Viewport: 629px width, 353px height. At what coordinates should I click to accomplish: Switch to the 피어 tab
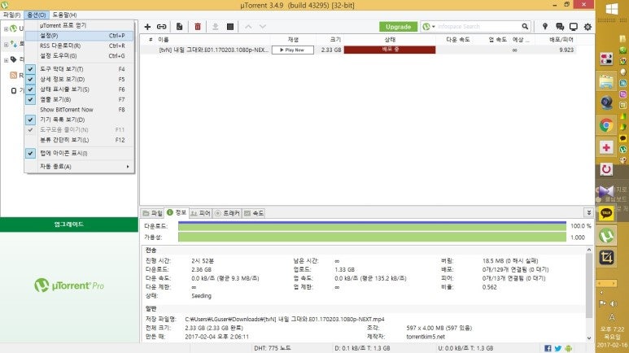pyautogui.click(x=200, y=213)
